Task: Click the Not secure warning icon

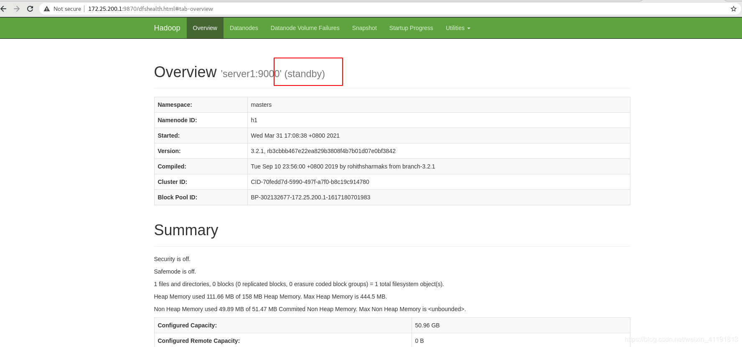Action: pos(47,9)
